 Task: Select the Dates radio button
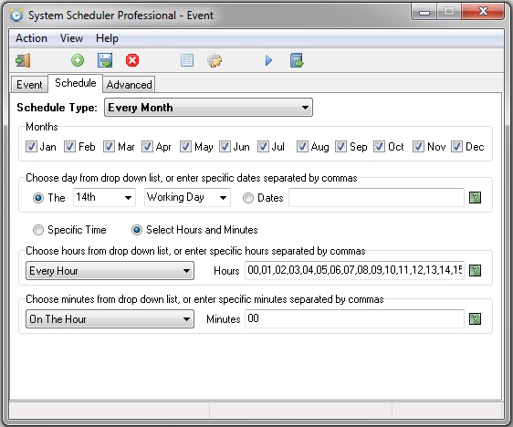coord(248,198)
